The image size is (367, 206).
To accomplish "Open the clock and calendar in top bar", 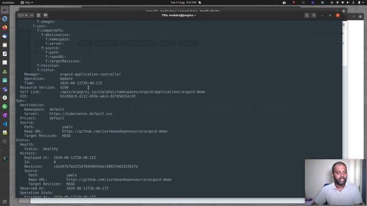I will (x=183, y=2).
